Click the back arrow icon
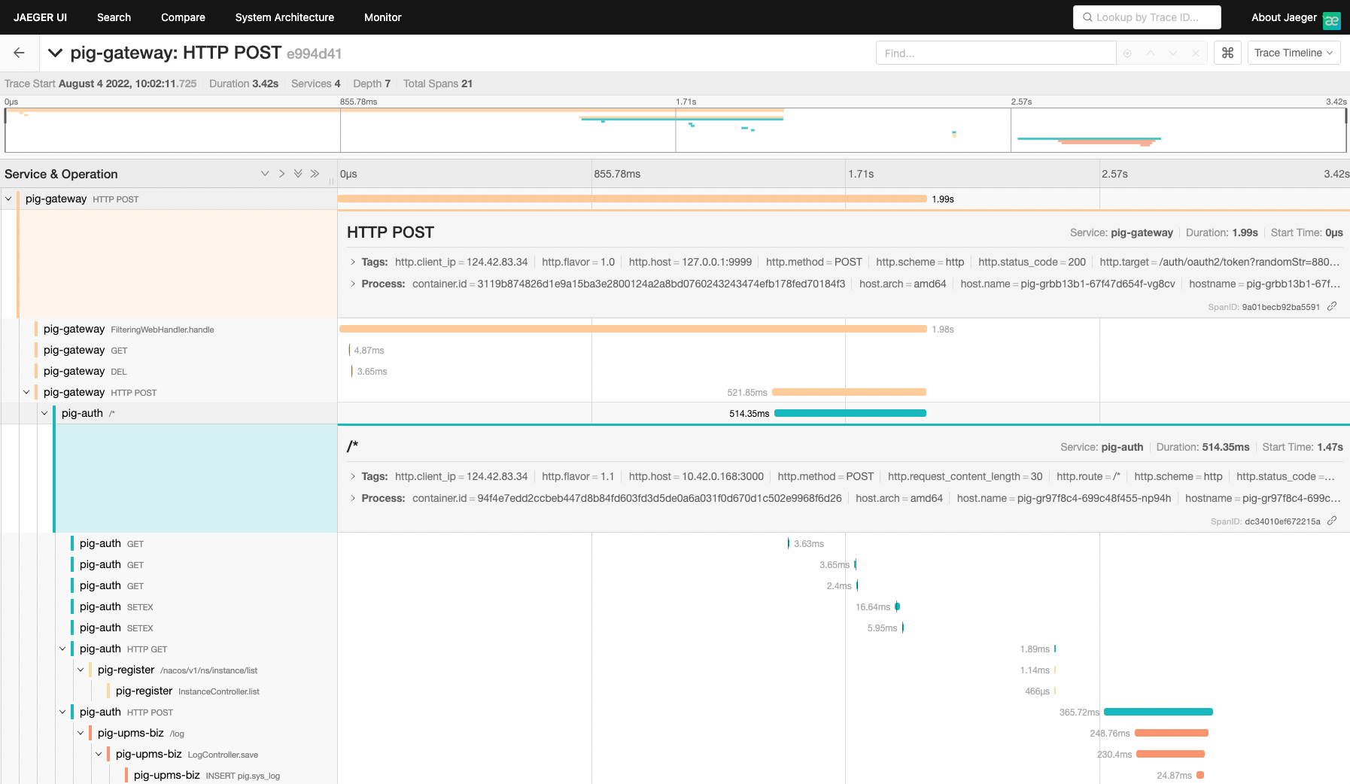 (x=19, y=53)
